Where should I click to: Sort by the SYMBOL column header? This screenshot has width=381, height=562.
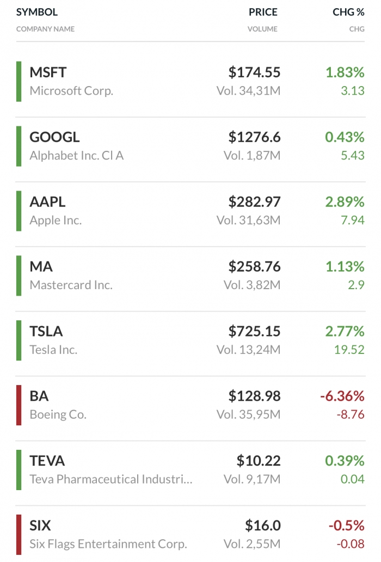point(37,12)
